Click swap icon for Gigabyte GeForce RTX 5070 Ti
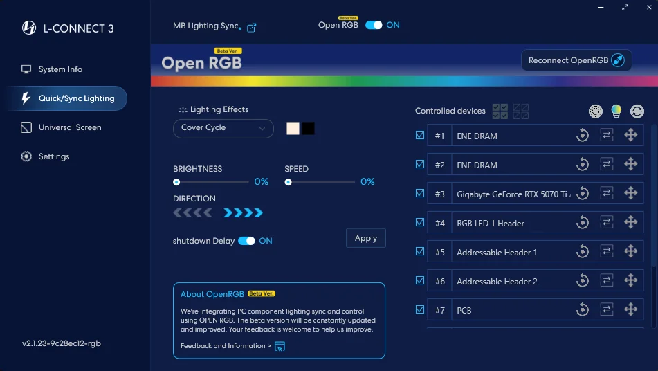Screen dimensions: 658x371 coord(606,193)
